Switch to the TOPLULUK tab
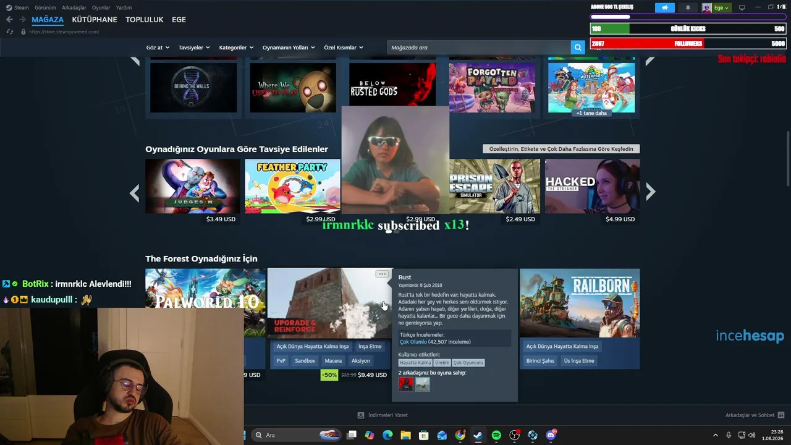Screen dimensions: 791x445 coord(145,20)
